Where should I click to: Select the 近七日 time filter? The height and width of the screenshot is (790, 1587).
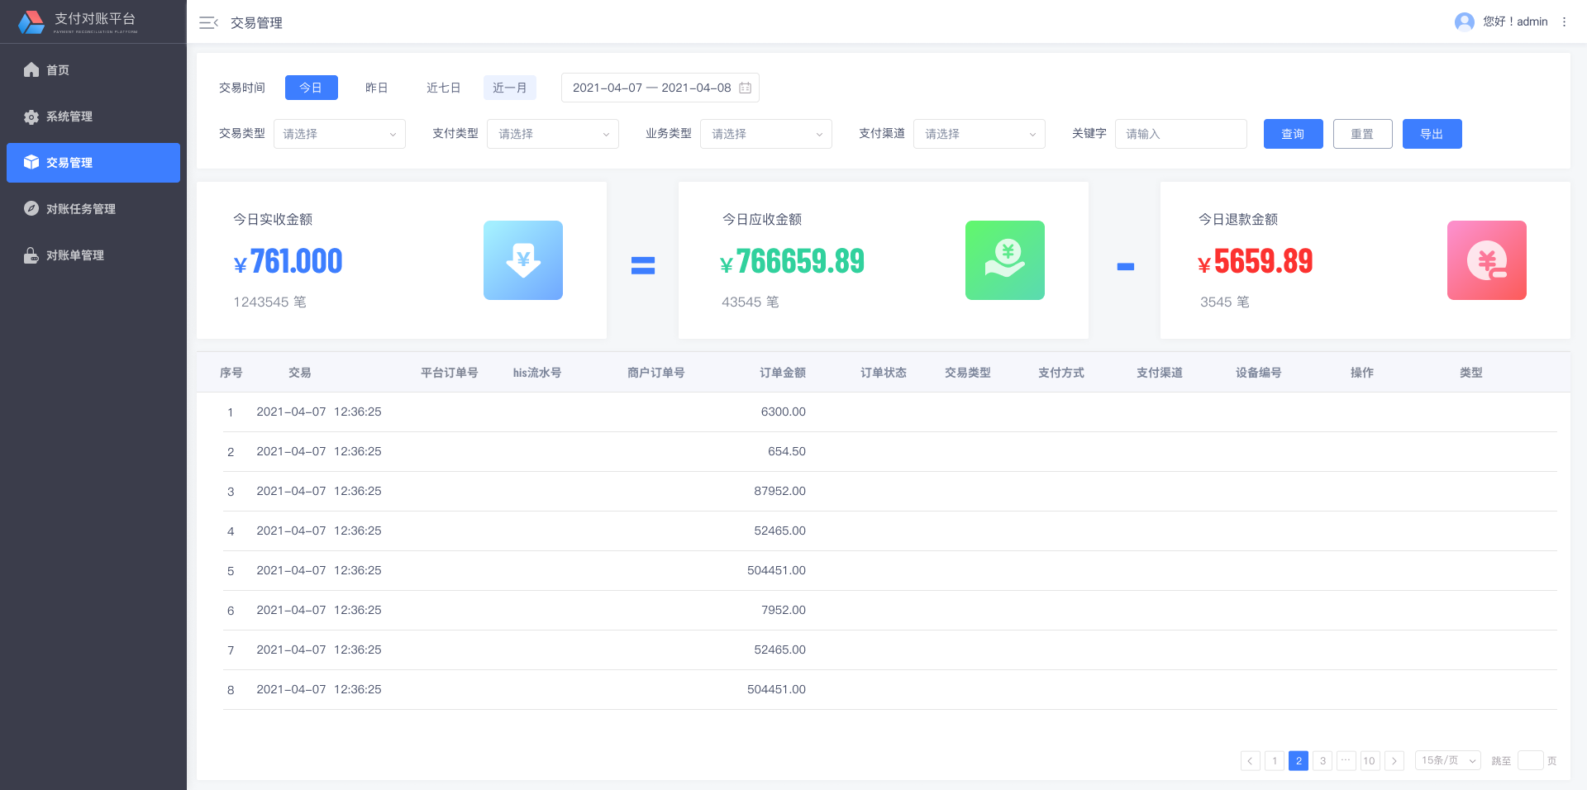(444, 88)
